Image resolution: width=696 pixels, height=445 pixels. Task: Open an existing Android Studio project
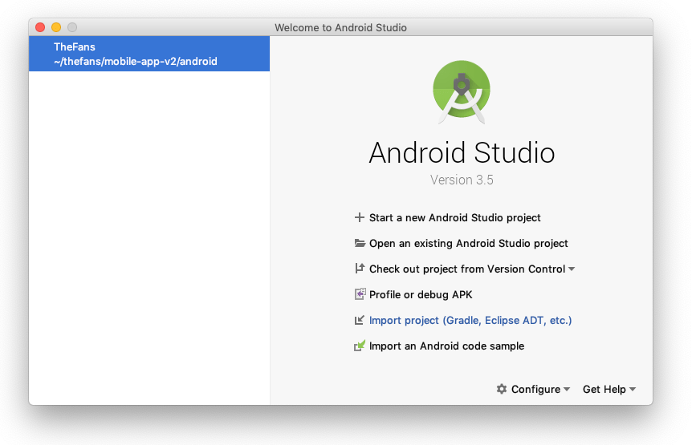click(468, 243)
